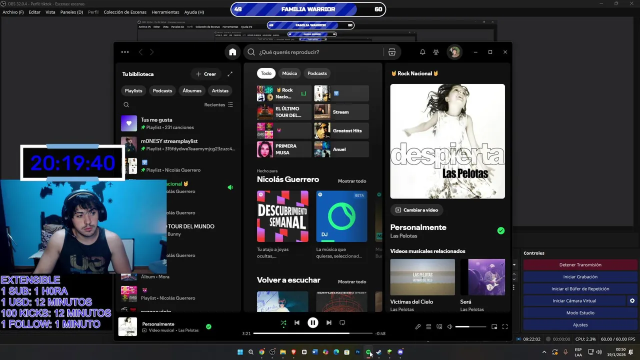This screenshot has height=360, width=640.
Task: Adjust the Spotify volume slider
Action: 470,327
